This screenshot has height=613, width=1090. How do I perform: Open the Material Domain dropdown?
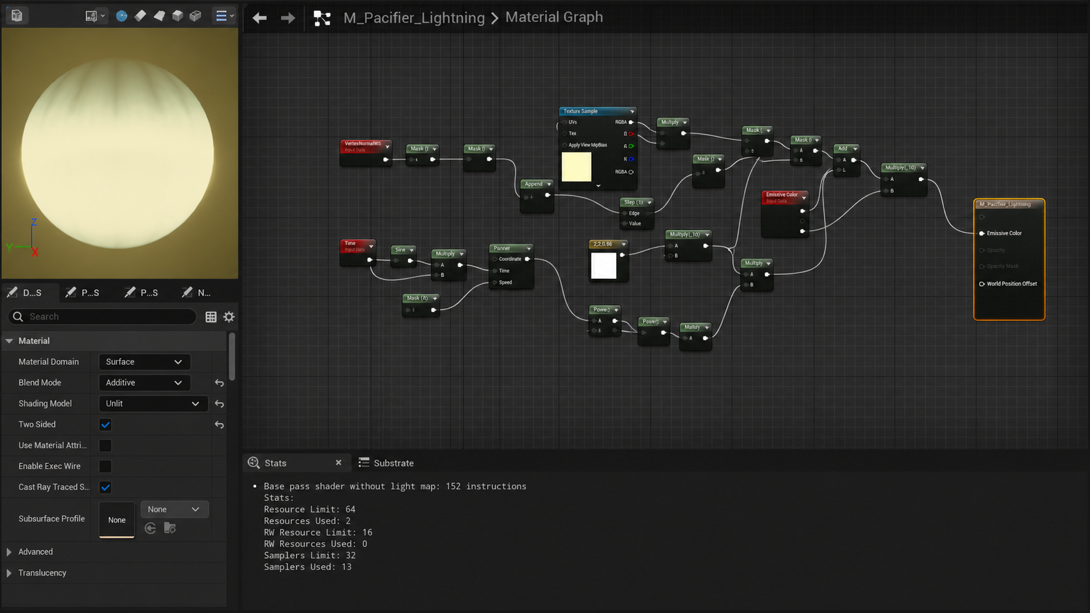144,362
